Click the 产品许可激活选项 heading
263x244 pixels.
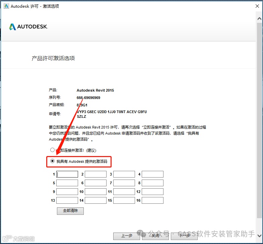tap(53, 58)
